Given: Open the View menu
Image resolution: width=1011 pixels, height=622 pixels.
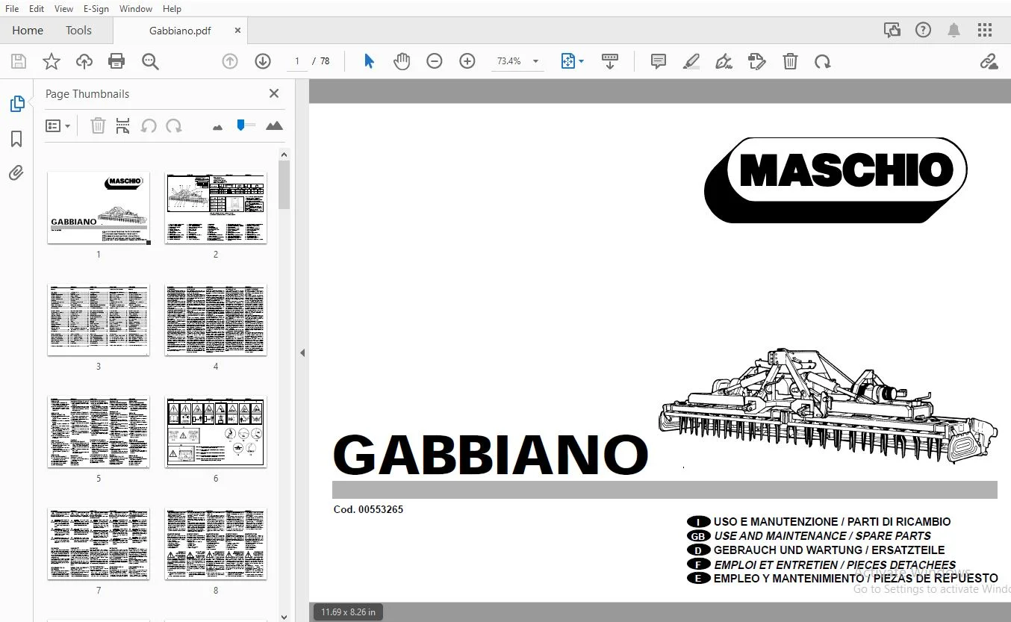Looking at the screenshot, I should pyautogui.click(x=63, y=9).
